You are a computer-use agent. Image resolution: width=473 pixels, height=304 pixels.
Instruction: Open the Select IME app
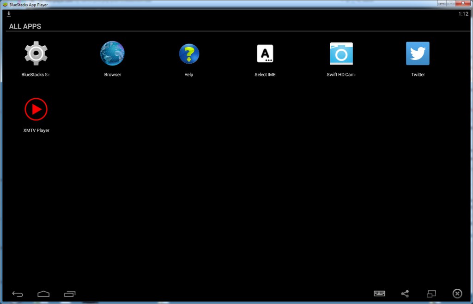(265, 54)
